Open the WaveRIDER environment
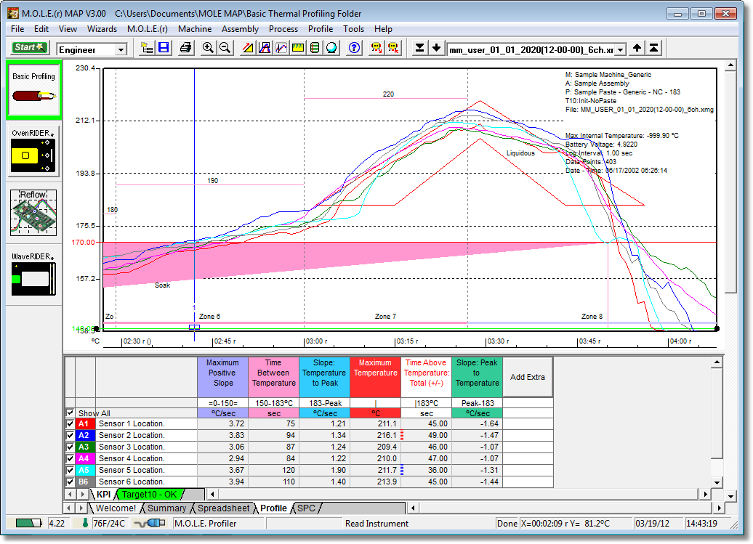 click(33, 274)
